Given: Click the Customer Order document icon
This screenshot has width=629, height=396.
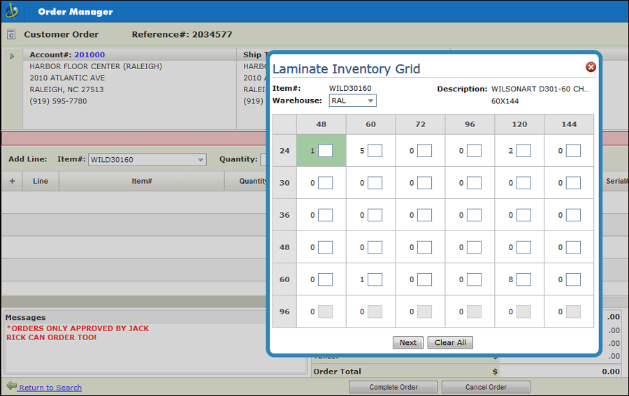Looking at the screenshot, I should coord(11,34).
